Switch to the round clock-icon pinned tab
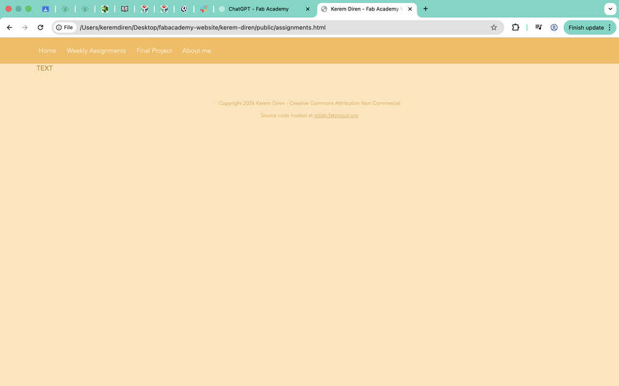 (184, 9)
